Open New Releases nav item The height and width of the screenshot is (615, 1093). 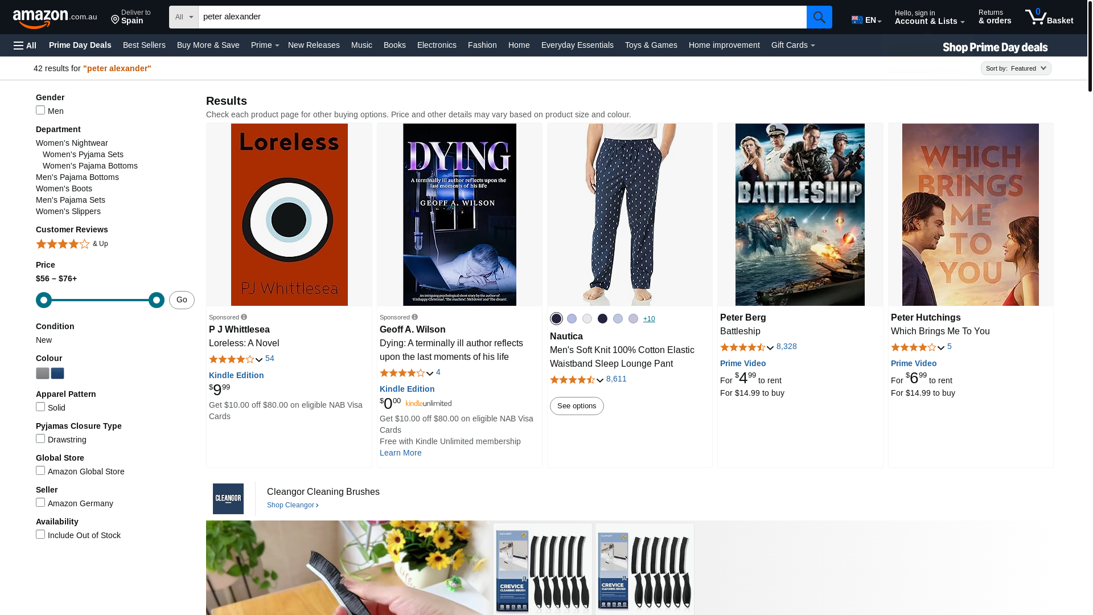pos(314,45)
